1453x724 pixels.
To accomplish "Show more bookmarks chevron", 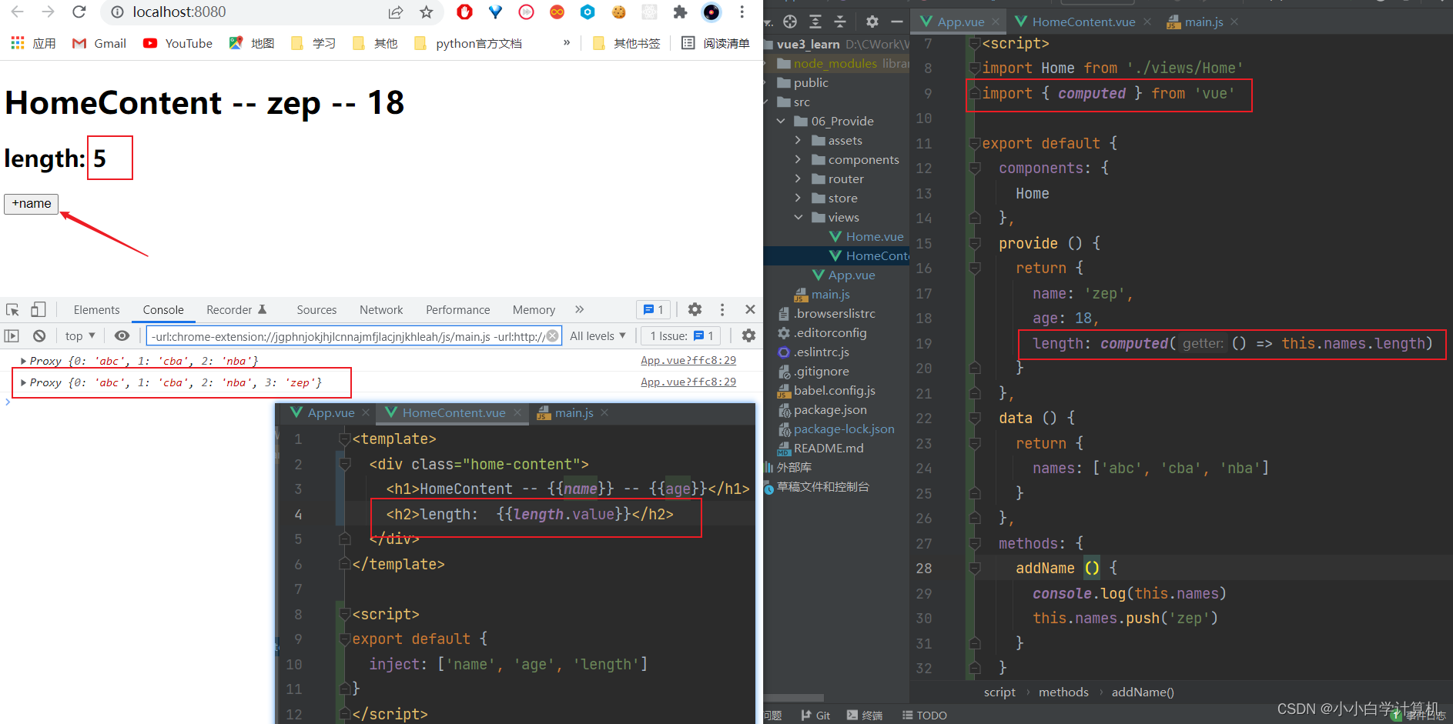I will pyautogui.click(x=567, y=43).
